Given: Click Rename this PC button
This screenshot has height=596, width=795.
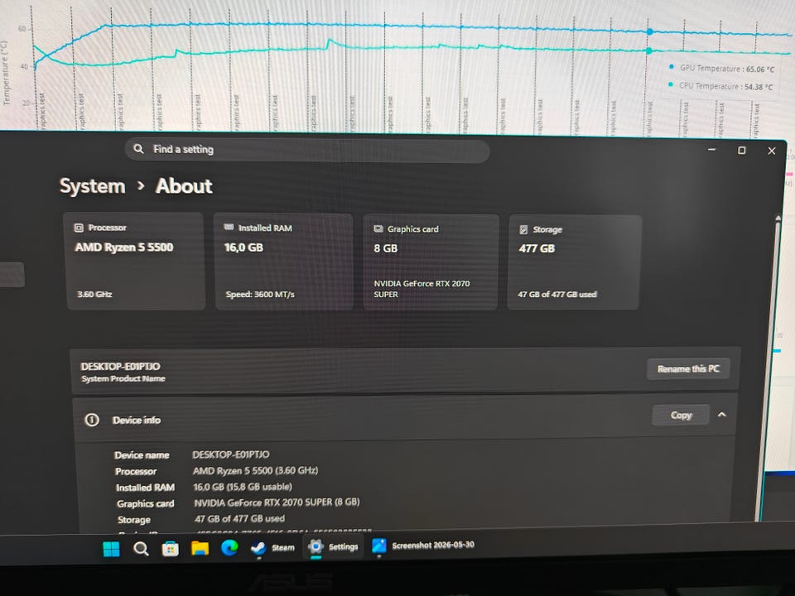Looking at the screenshot, I should click(x=688, y=368).
